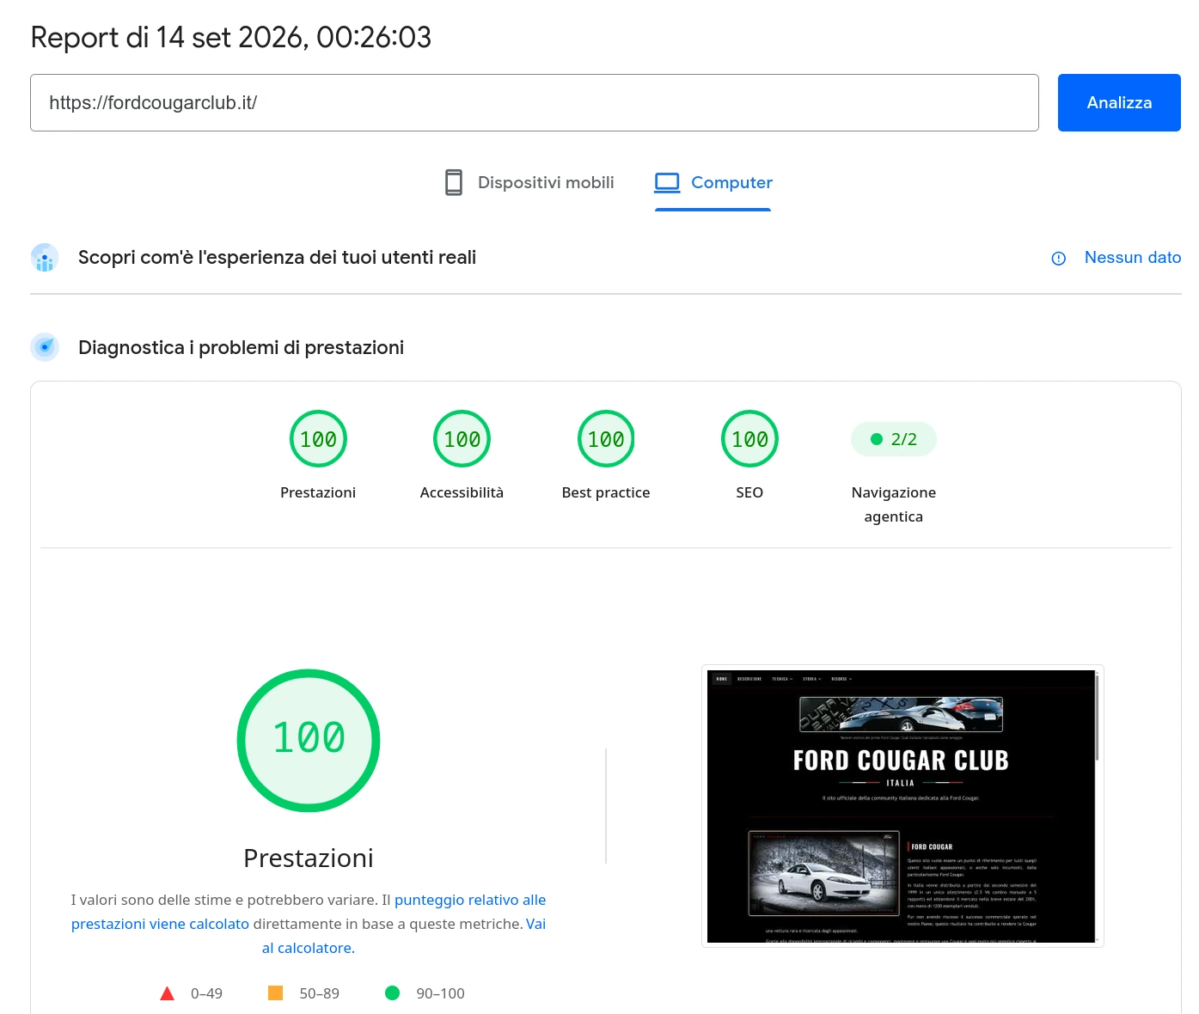Click the mobile phone icon
This screenshot has width=1199, height=1014.
click(x=454, y=182)
